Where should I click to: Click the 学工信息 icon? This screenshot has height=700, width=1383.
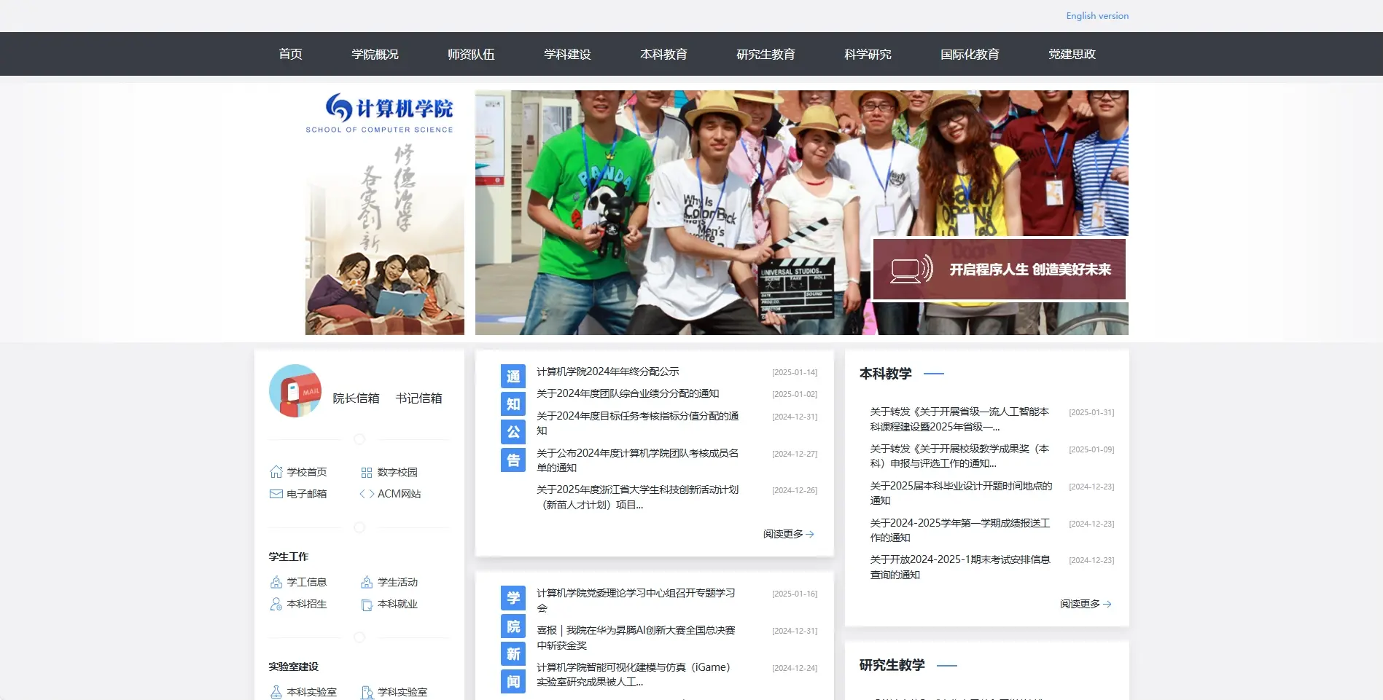(276, 581)
